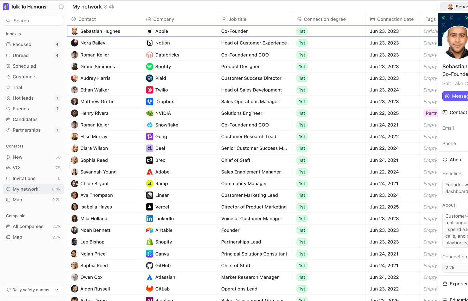Open the Focused inbox
The image size is (468, 301).
(33, 44)
